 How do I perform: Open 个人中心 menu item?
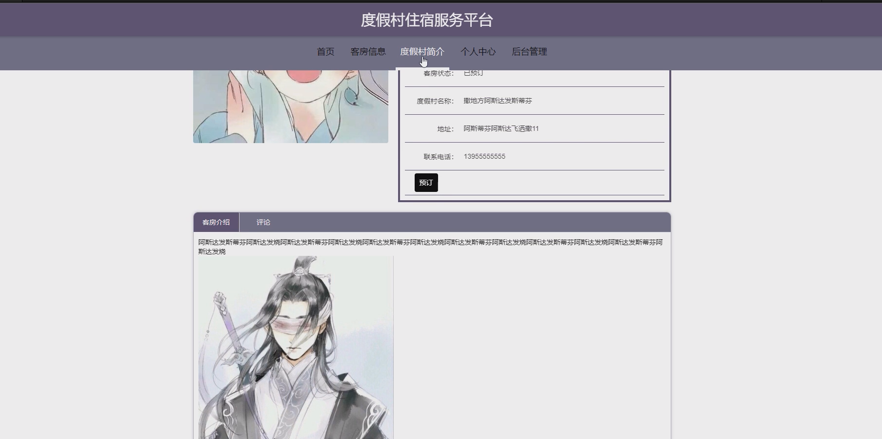478,52
